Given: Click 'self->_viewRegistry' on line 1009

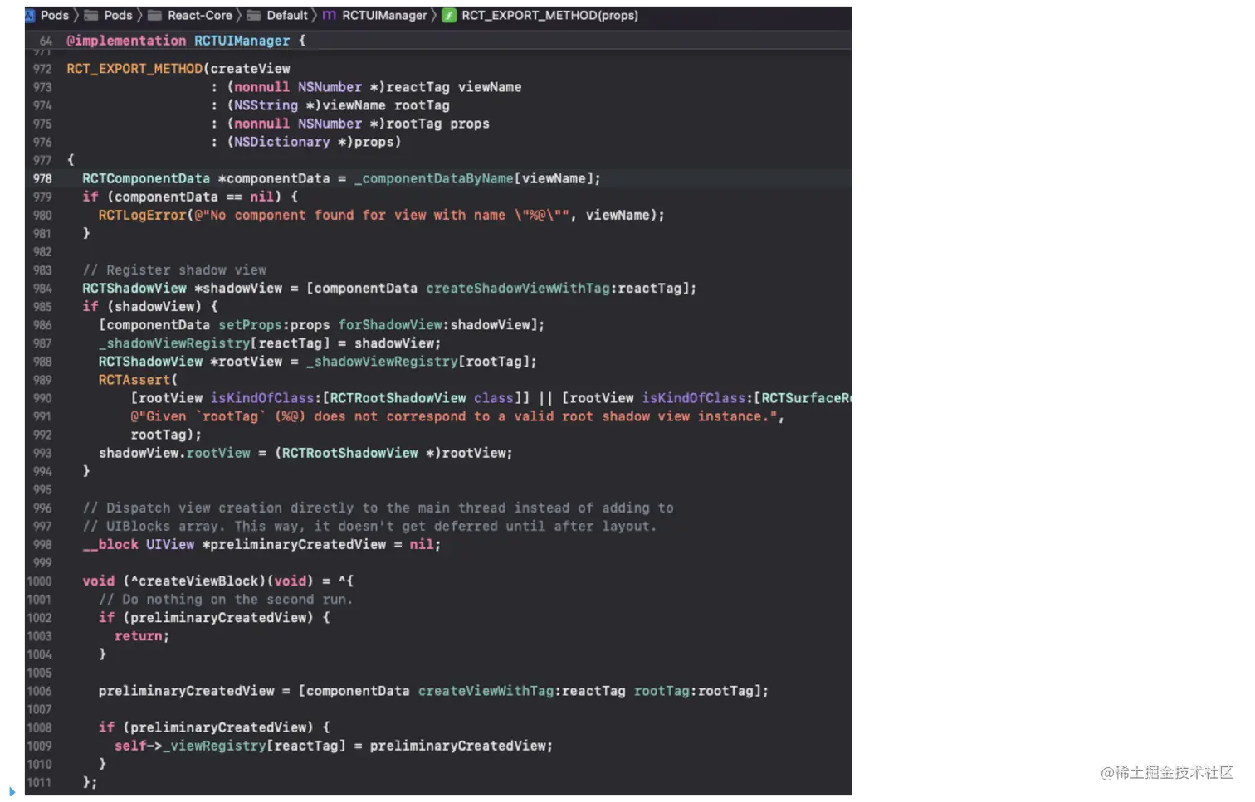Looking at the screenshot, I should 190,746.
